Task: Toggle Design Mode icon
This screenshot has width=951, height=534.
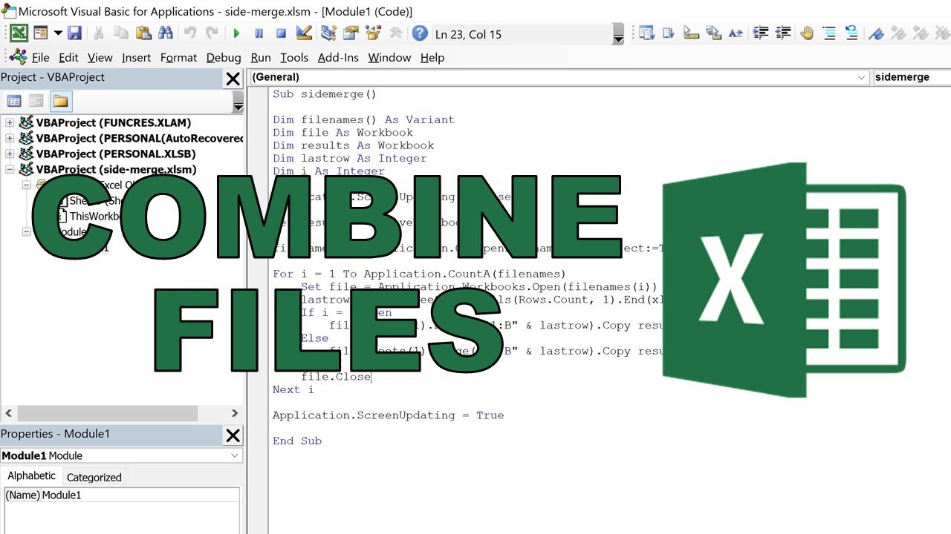Action: (x=304, y=33)
